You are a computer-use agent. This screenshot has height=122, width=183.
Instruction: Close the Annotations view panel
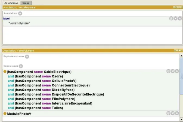point(181,7)
